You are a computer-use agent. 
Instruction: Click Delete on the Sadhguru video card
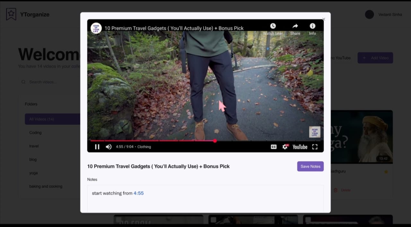(x=342, y=190)
